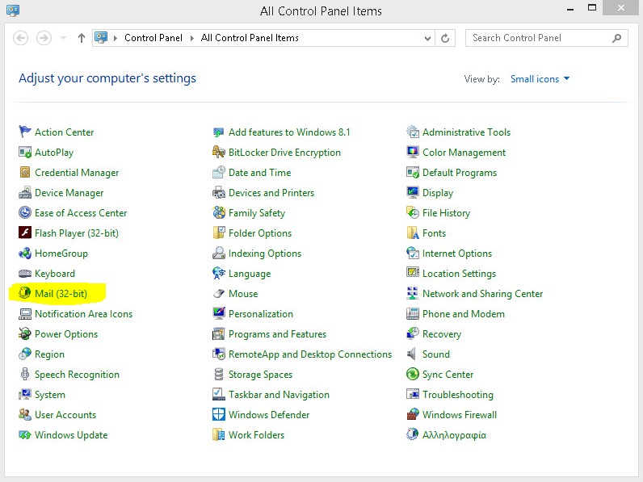
Task: Click the Date and Time icon
Action: [219, 172]
